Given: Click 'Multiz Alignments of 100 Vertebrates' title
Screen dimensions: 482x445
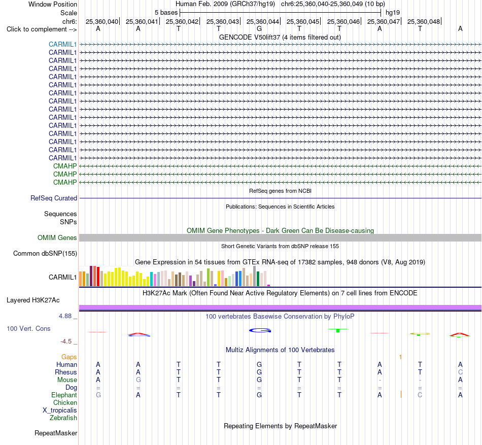Looking at the screenshot, I should (x=280, y=350).
